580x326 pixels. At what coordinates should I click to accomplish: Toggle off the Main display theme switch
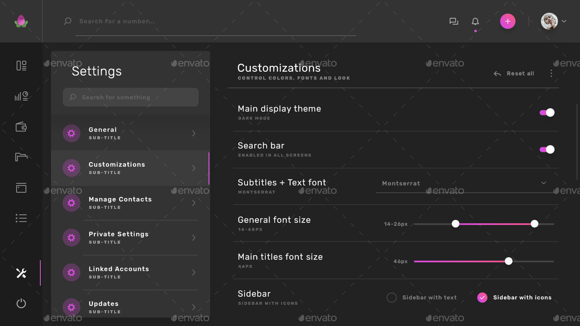click(546, 112)
